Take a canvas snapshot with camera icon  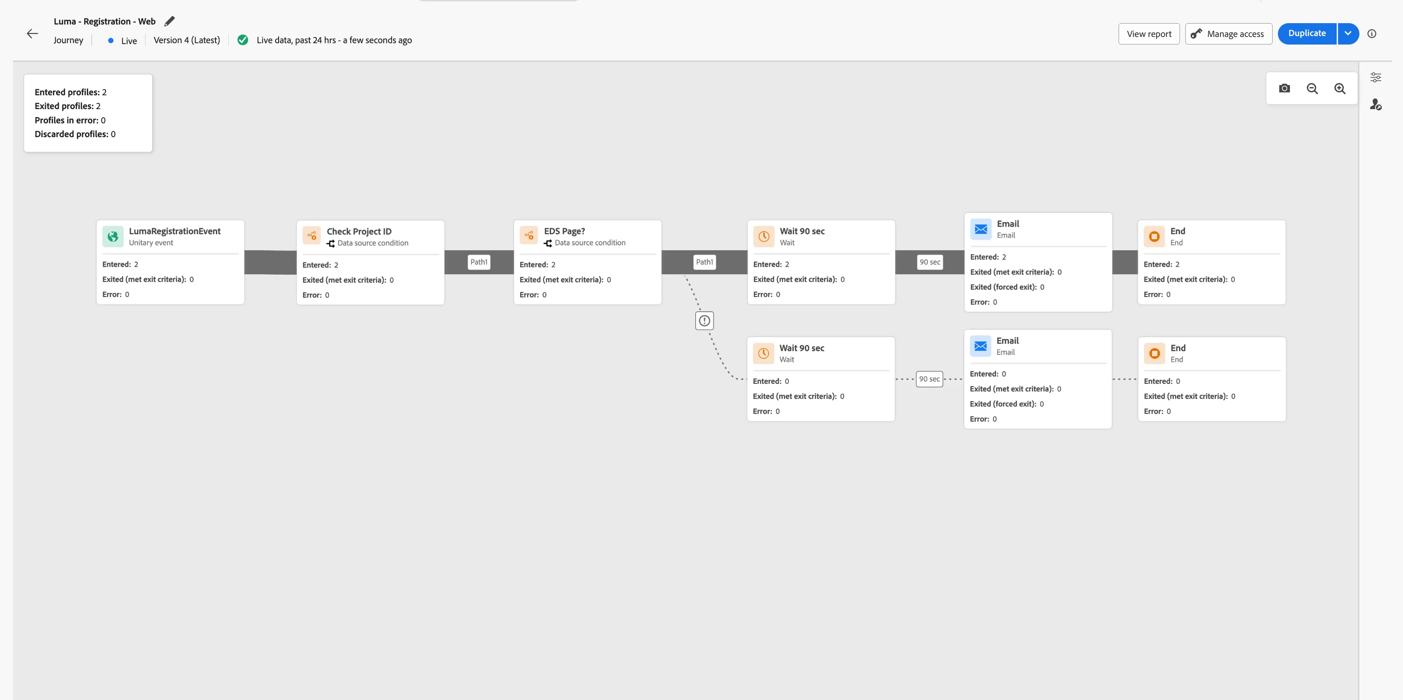click(x=1284, y=88)
